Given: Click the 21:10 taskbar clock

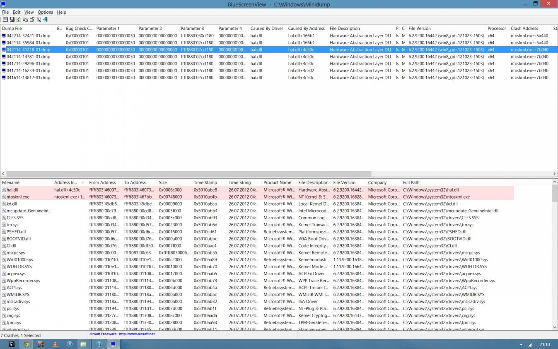Looking at the screenshot, I should 545,344.
